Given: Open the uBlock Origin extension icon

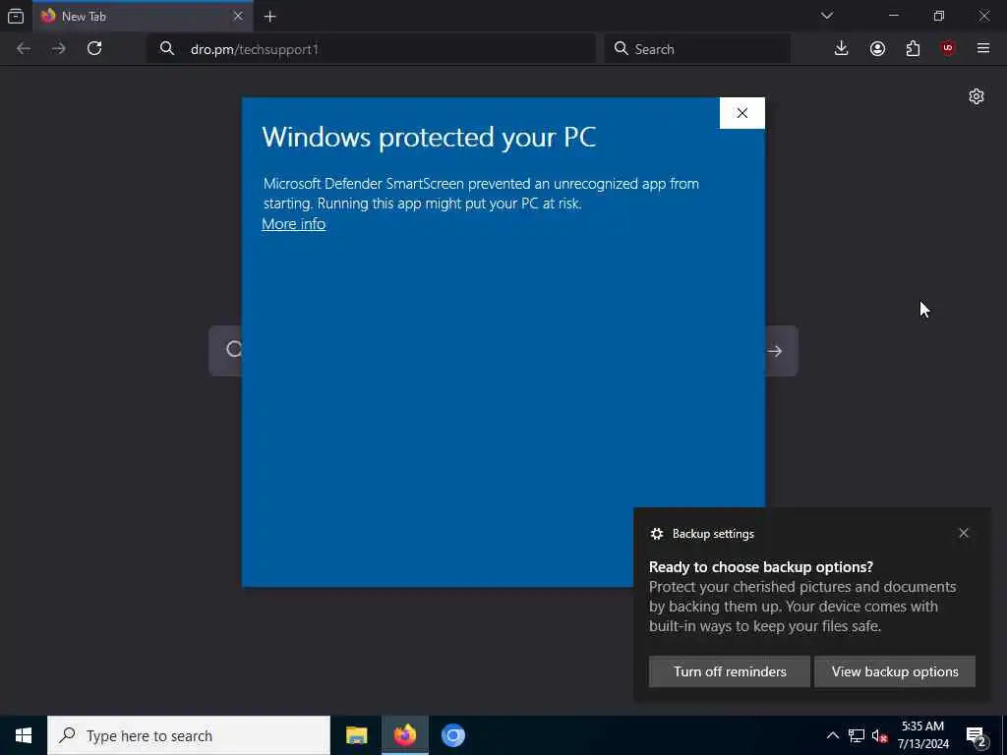Looking at the screenshot, I should pos(948,49).
